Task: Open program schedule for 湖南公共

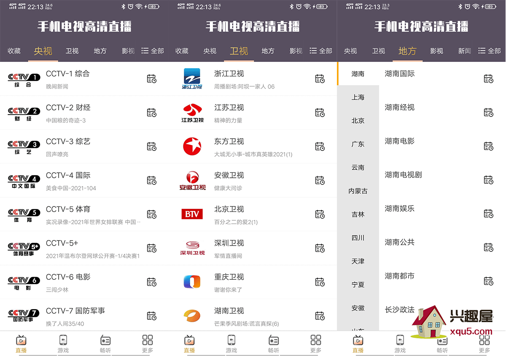Action: tap(488, 247)
